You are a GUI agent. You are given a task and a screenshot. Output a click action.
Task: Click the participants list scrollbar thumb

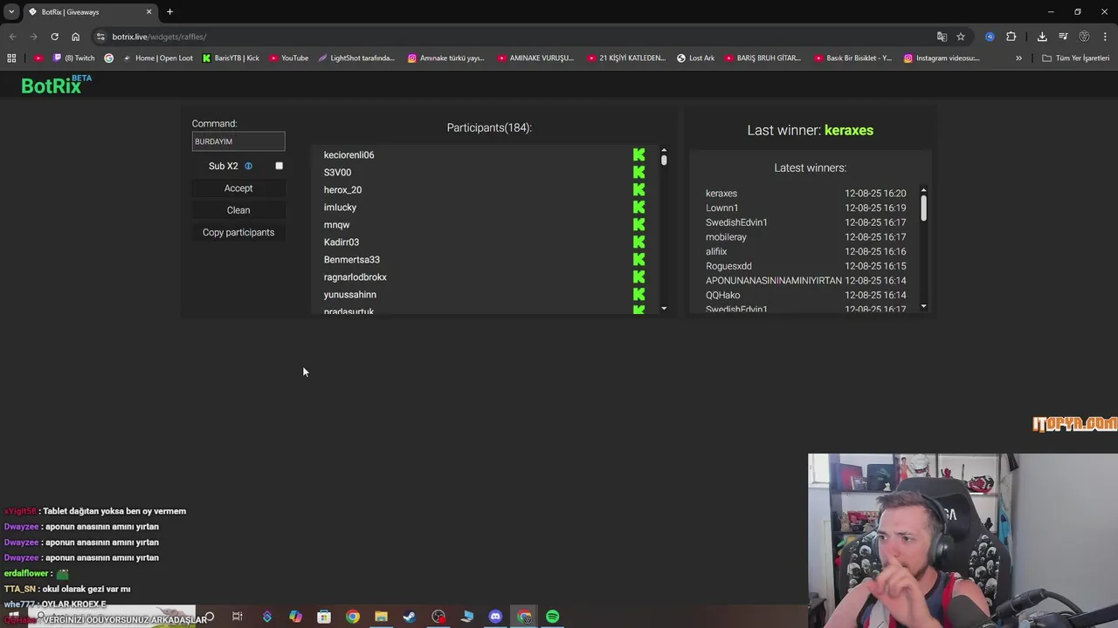664,160
